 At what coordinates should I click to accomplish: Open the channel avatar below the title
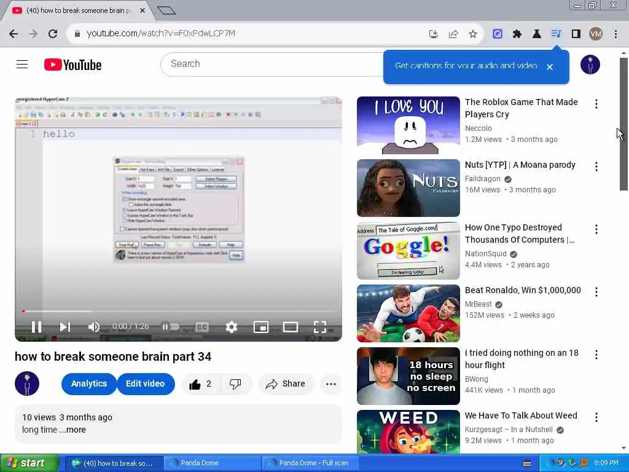[x=27, y=383]
